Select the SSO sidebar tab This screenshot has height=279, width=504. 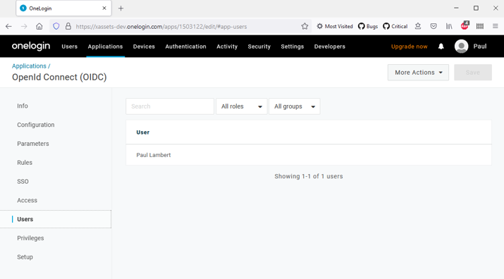pos(23,182)
